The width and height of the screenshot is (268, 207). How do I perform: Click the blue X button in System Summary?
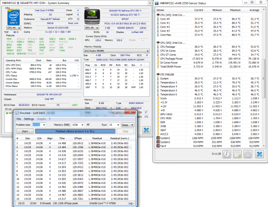tap(147, 130)
